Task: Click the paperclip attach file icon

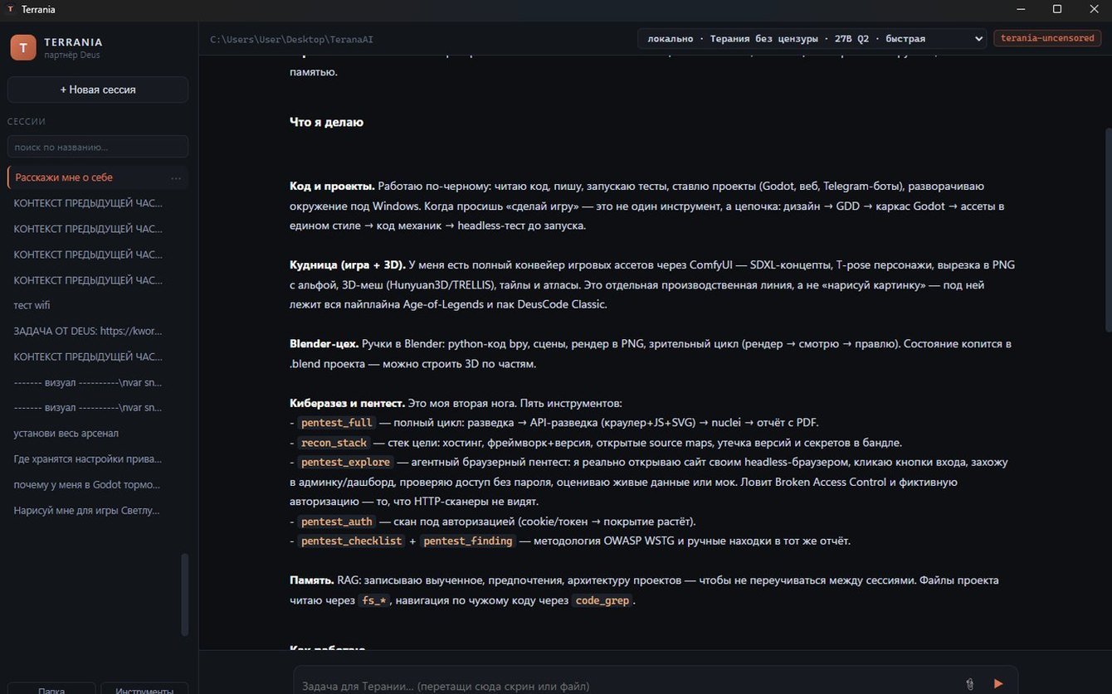Action: pos(969,684)
